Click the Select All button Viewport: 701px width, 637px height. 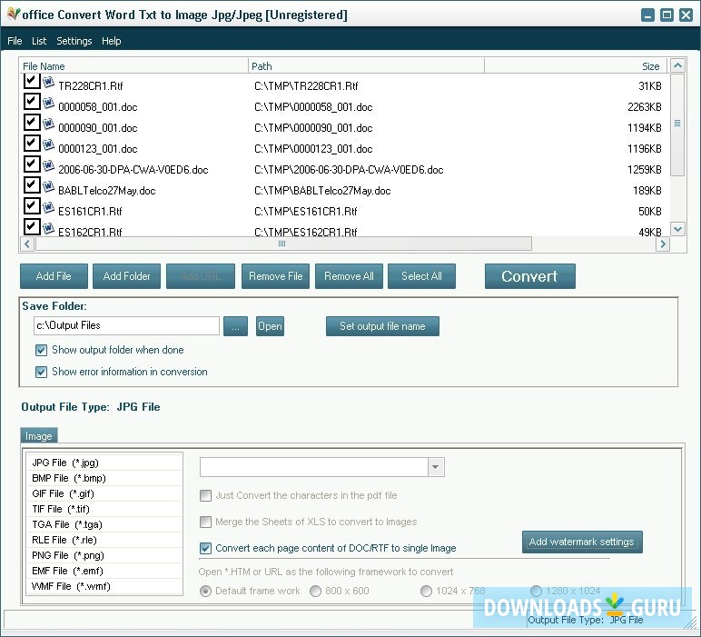click(x=421, y=276)
